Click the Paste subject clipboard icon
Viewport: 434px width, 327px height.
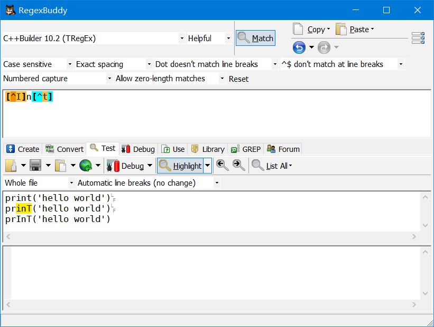(60, 166)
